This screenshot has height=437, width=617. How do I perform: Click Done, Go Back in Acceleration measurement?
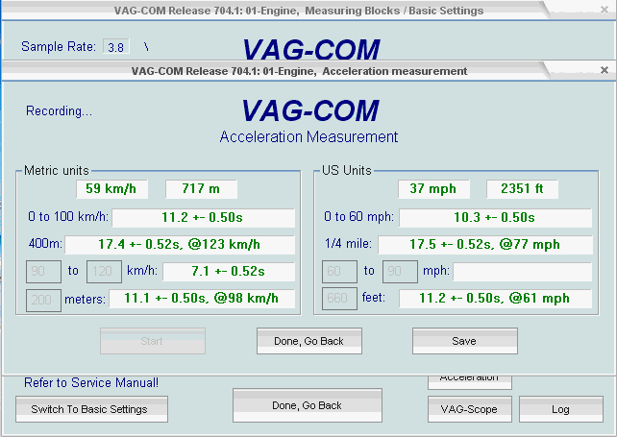[308, 341]
